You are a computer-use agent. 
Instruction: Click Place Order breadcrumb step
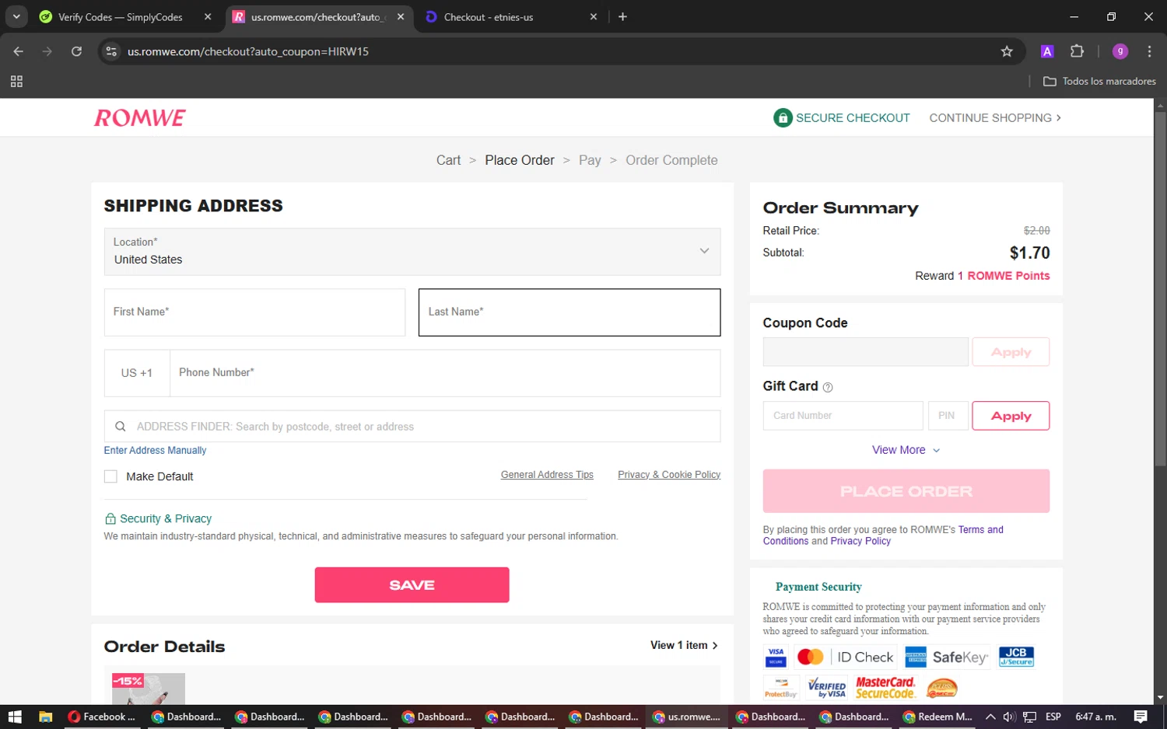520,160
